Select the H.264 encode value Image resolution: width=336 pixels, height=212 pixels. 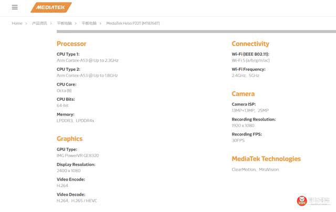tap(62, 186)
